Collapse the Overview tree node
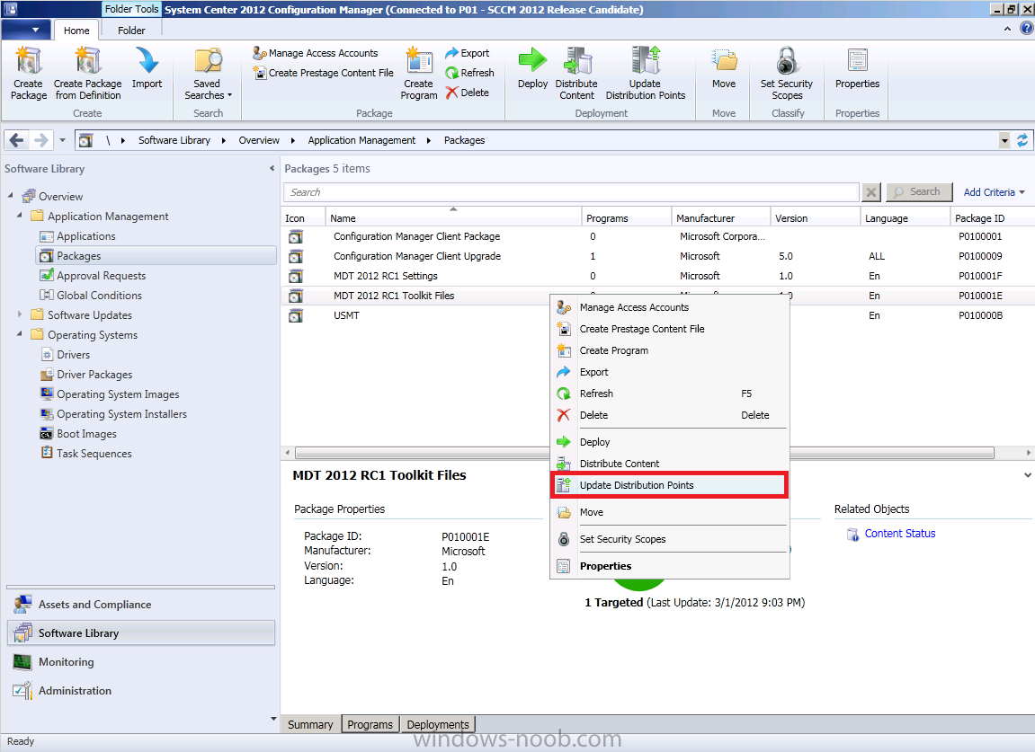1035x752 pixels. coord(11,195)
